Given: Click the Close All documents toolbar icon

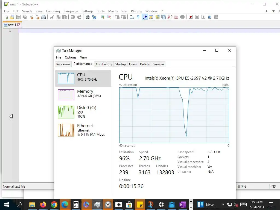Looking at the screenshot, I should pyautogui.click(x=37, y=17).
